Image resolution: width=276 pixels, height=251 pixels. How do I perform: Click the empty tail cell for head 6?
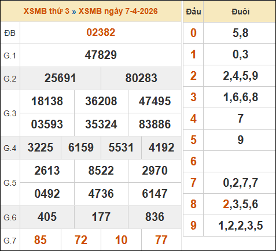pos(240,161)
